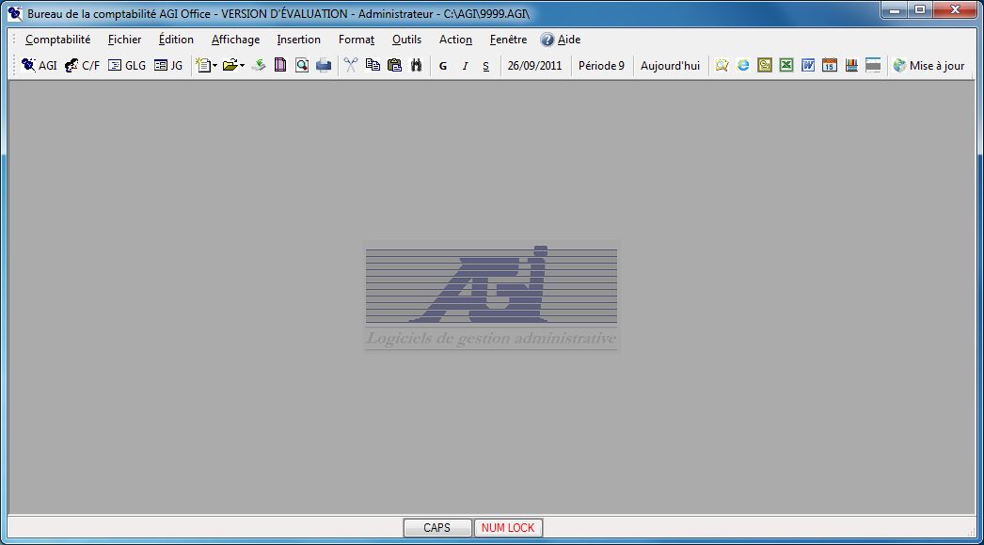Click the scissors cut icon
Viewport: 984px width, 545px height.
point(350,65)
